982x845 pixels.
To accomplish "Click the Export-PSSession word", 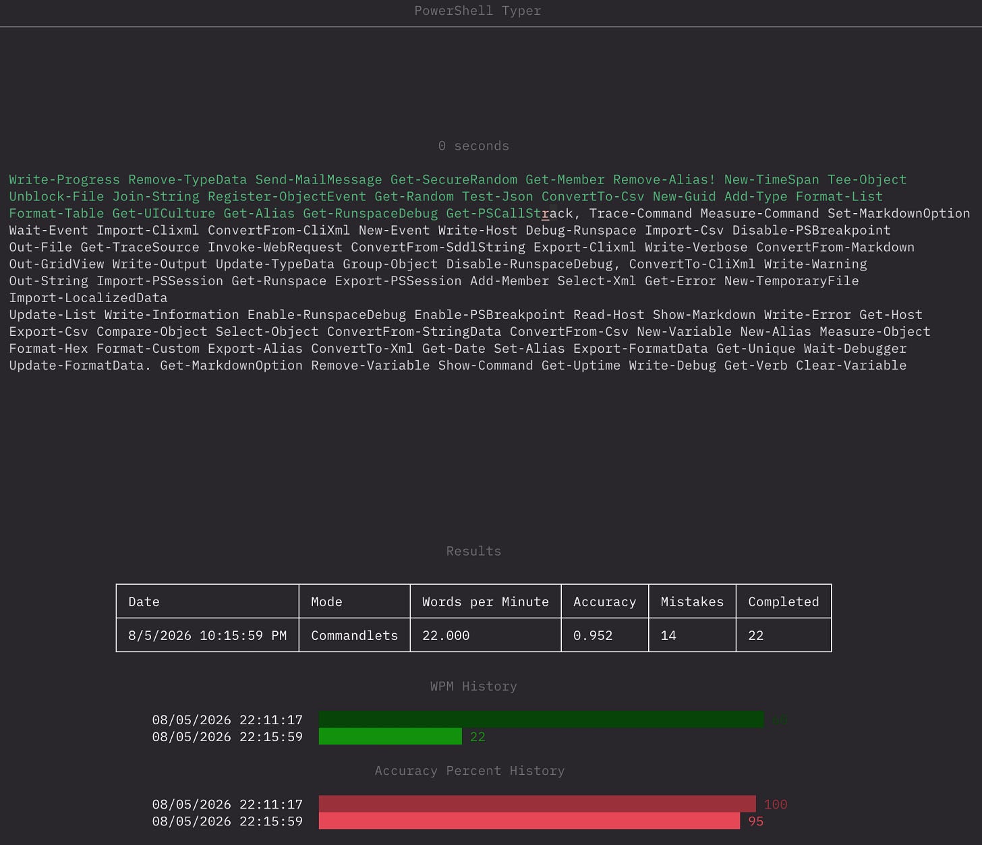I will click(x=398, y=281).
